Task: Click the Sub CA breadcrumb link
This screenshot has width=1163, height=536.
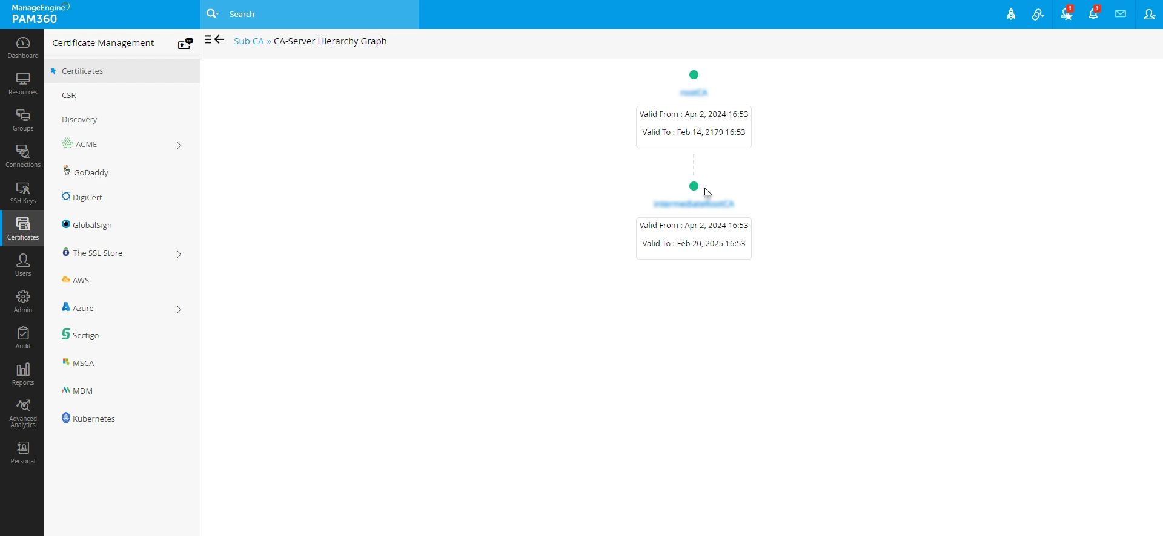Action: coord(249,41)
